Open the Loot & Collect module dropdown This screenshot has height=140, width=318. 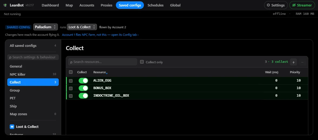(x=82, y=27)
